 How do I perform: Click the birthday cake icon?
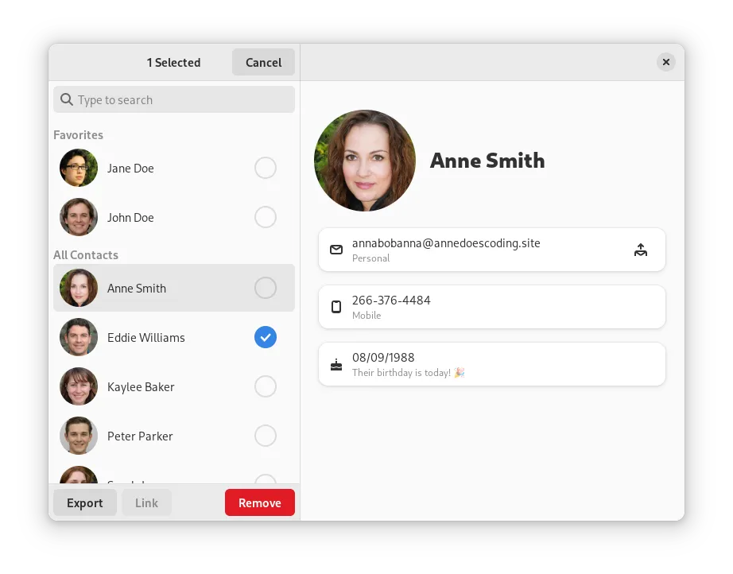336,365
